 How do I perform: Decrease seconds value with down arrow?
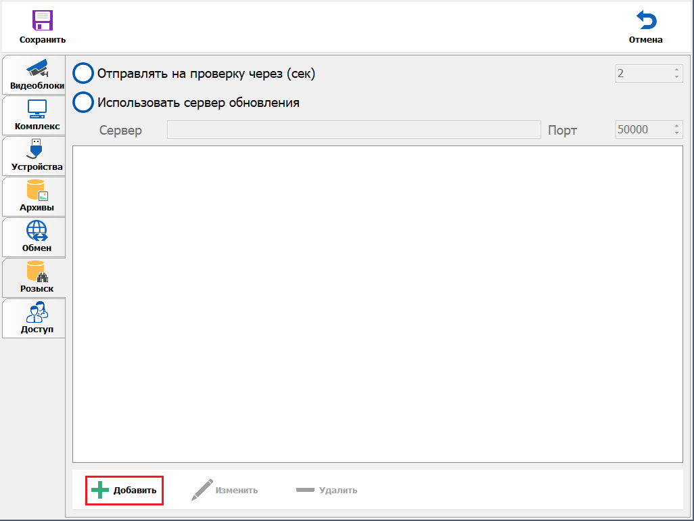pos(676,77)
